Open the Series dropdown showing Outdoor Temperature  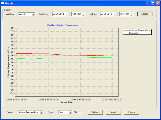coord(30,112)
